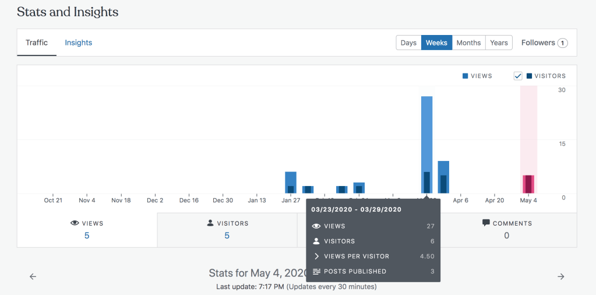Click the person icon beside Visitors
Image resolution: width=596 pixels, height=295 pixels.
[210, 223]
